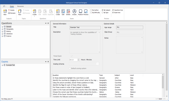
Task: Click the Duplicate question icon
Action: [x=51, y=12]
